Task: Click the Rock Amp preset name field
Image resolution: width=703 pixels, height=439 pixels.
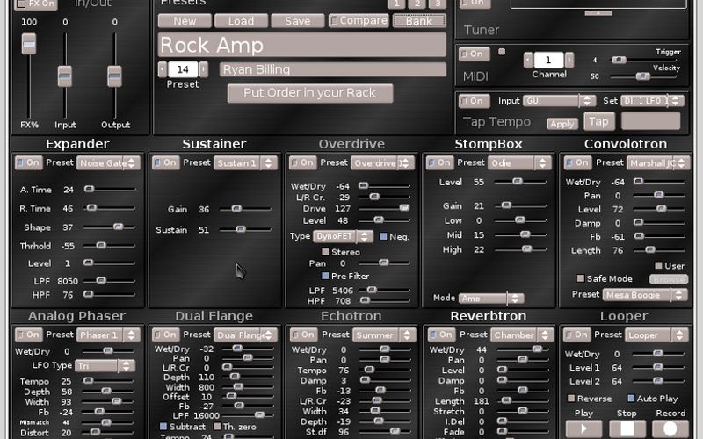Action: pyautogui.click(x=302, y=45)
